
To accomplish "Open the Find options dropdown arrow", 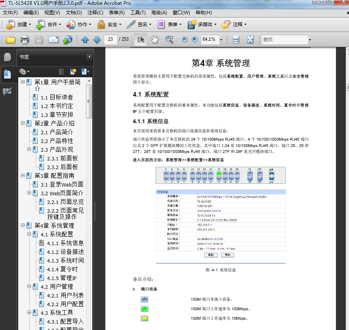I will (x=310, y=40).
